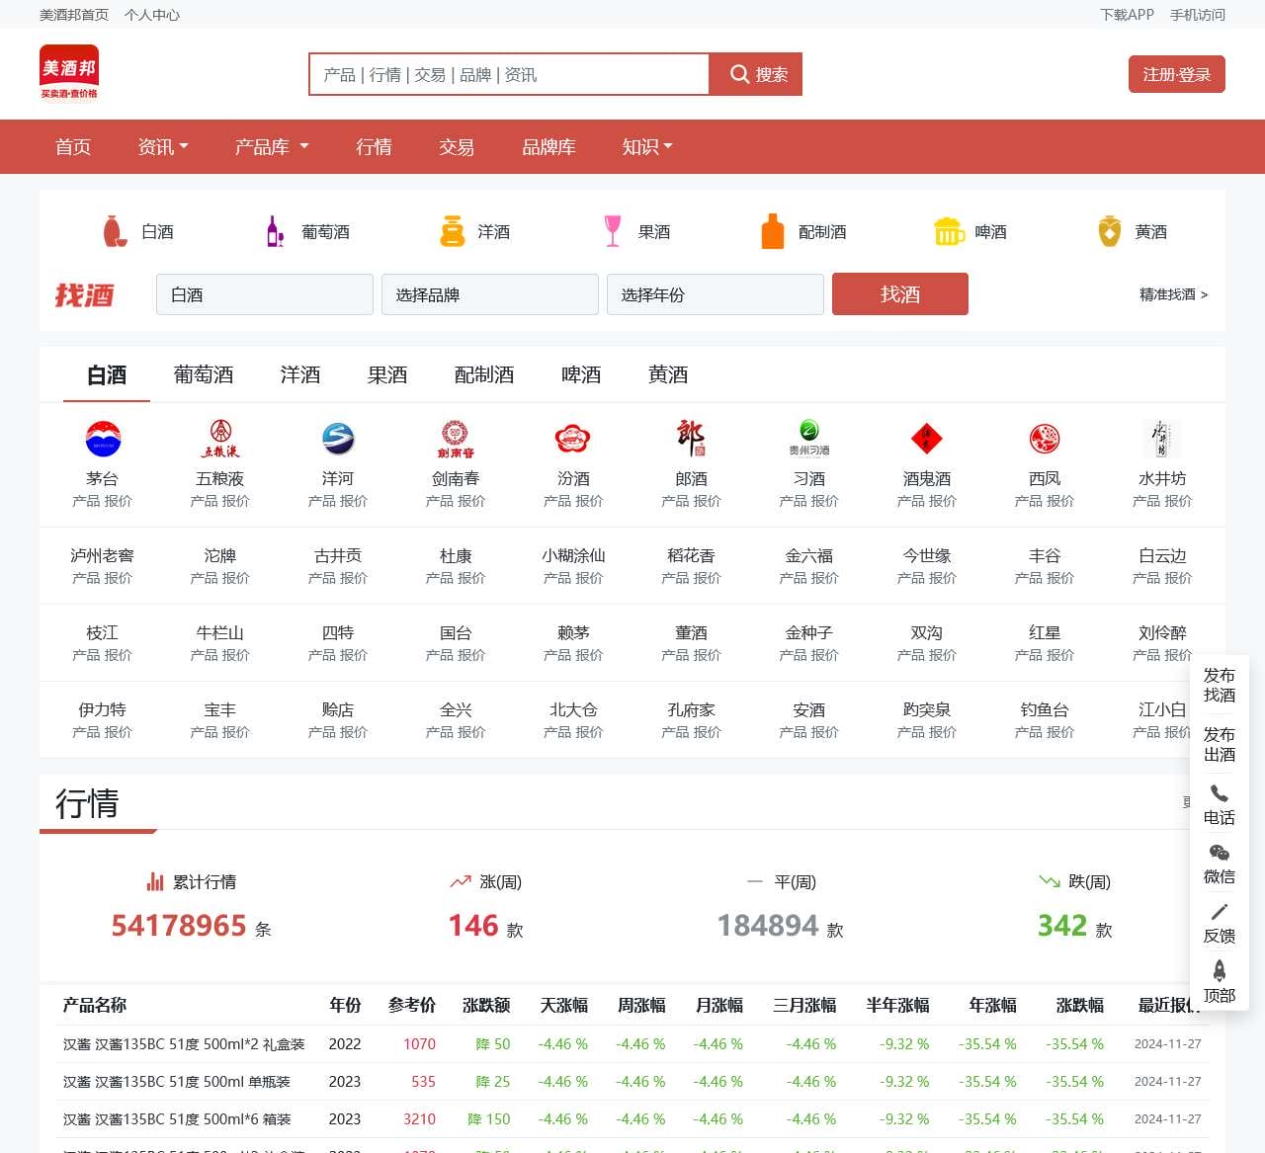Open the 五粮液 brand logo
Viewport: 1265px width, 1153px height.
pyautogui.click(x=220, y=438)
